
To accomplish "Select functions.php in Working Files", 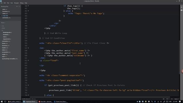I will (6, 11).
